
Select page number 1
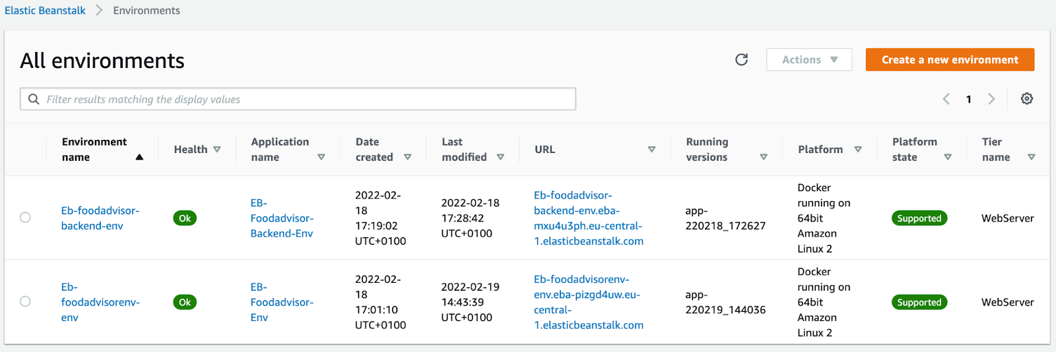[969, 100]
